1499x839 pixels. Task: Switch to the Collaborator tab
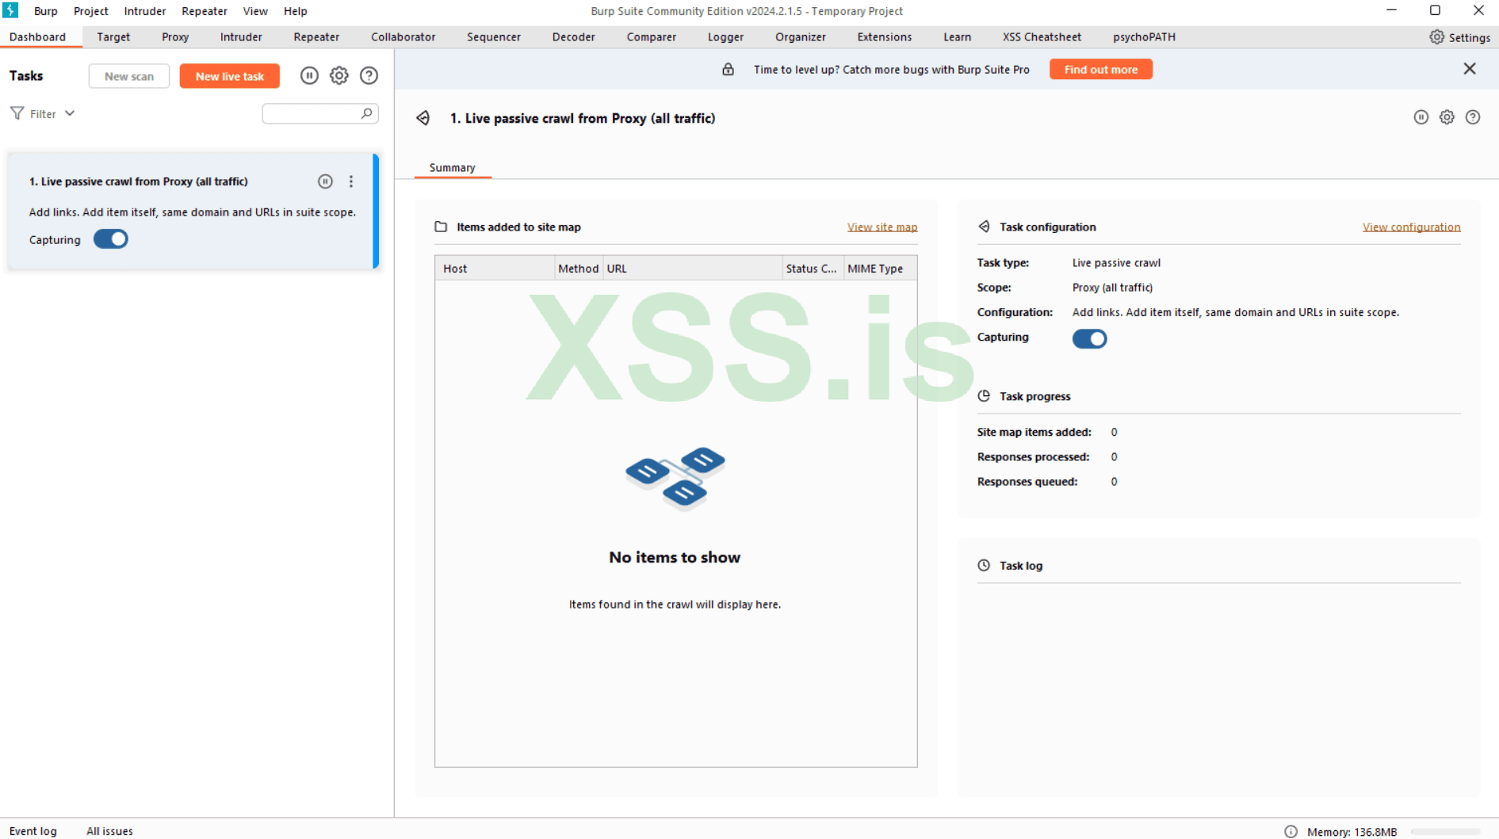click(x=403, y=37)
